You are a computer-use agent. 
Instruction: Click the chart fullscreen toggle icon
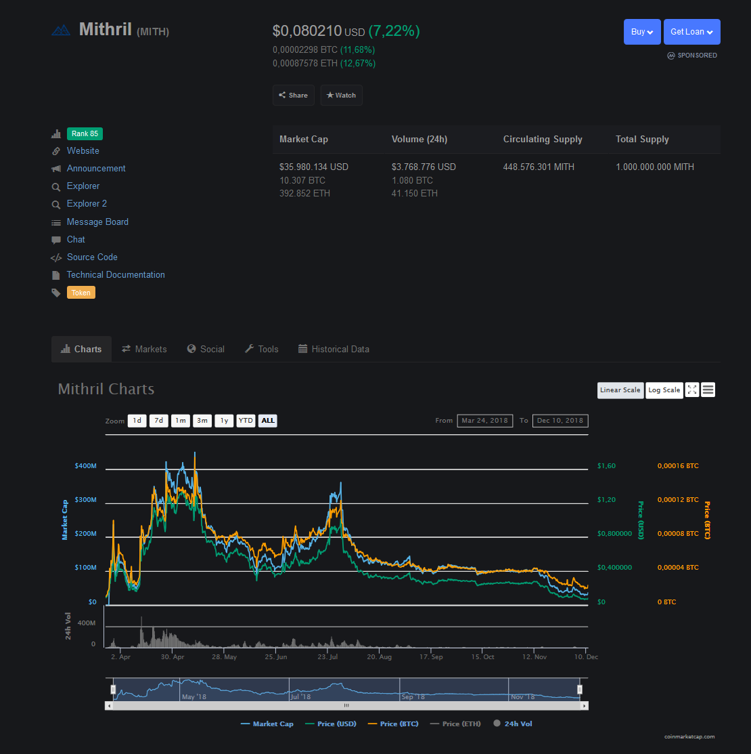692,390
